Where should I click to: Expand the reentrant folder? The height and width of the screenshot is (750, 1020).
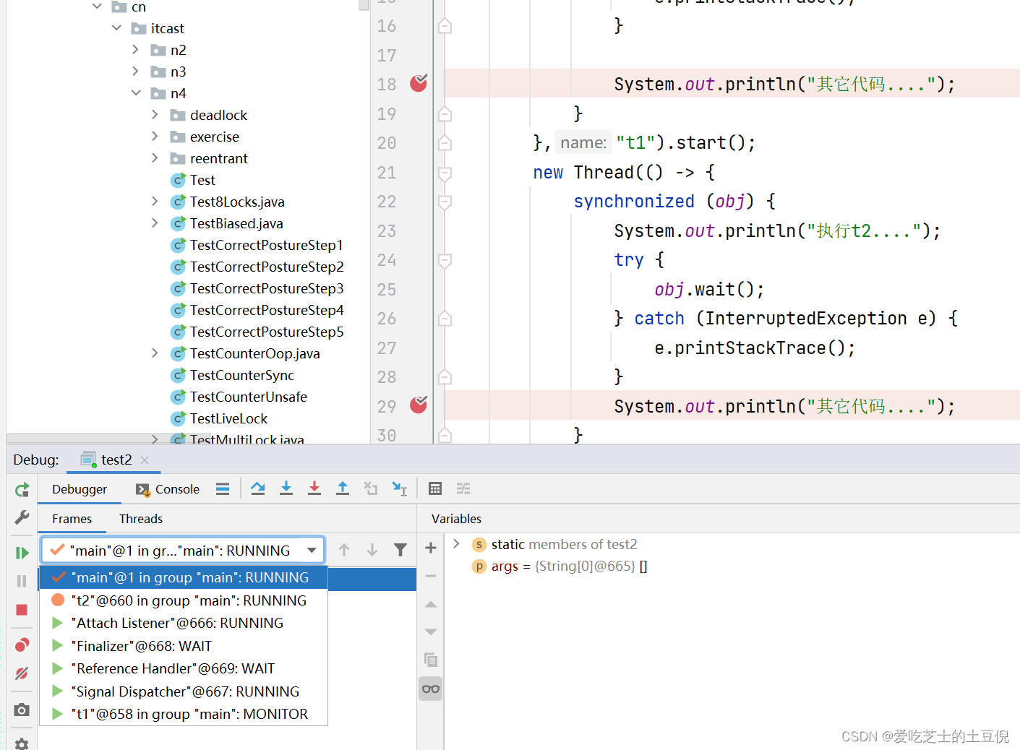tap(155, 158)
